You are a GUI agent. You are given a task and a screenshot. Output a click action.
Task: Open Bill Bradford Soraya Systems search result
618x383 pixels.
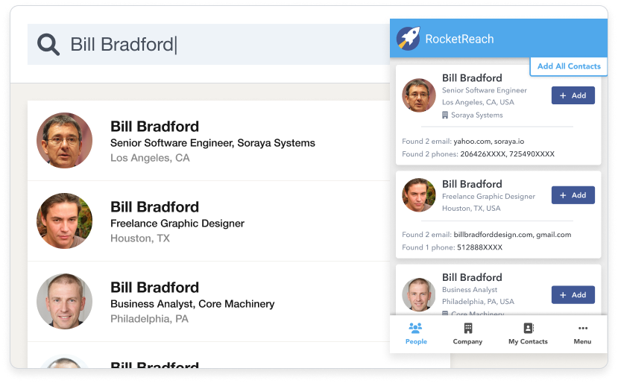click(x=209, y=141)
